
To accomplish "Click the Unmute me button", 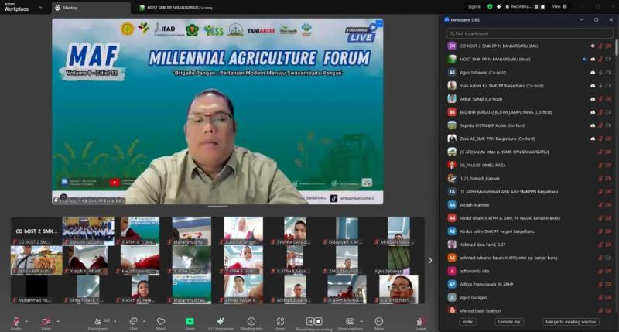I will click(x=509, y=322).
